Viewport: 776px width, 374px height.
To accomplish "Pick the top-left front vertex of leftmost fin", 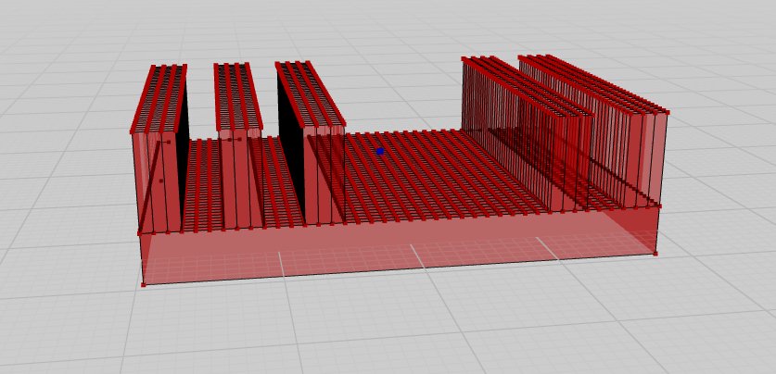I will (133, 131).
